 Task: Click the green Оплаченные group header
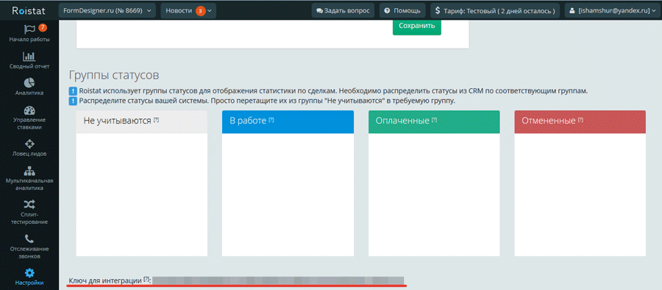click(x=434, y=122)
